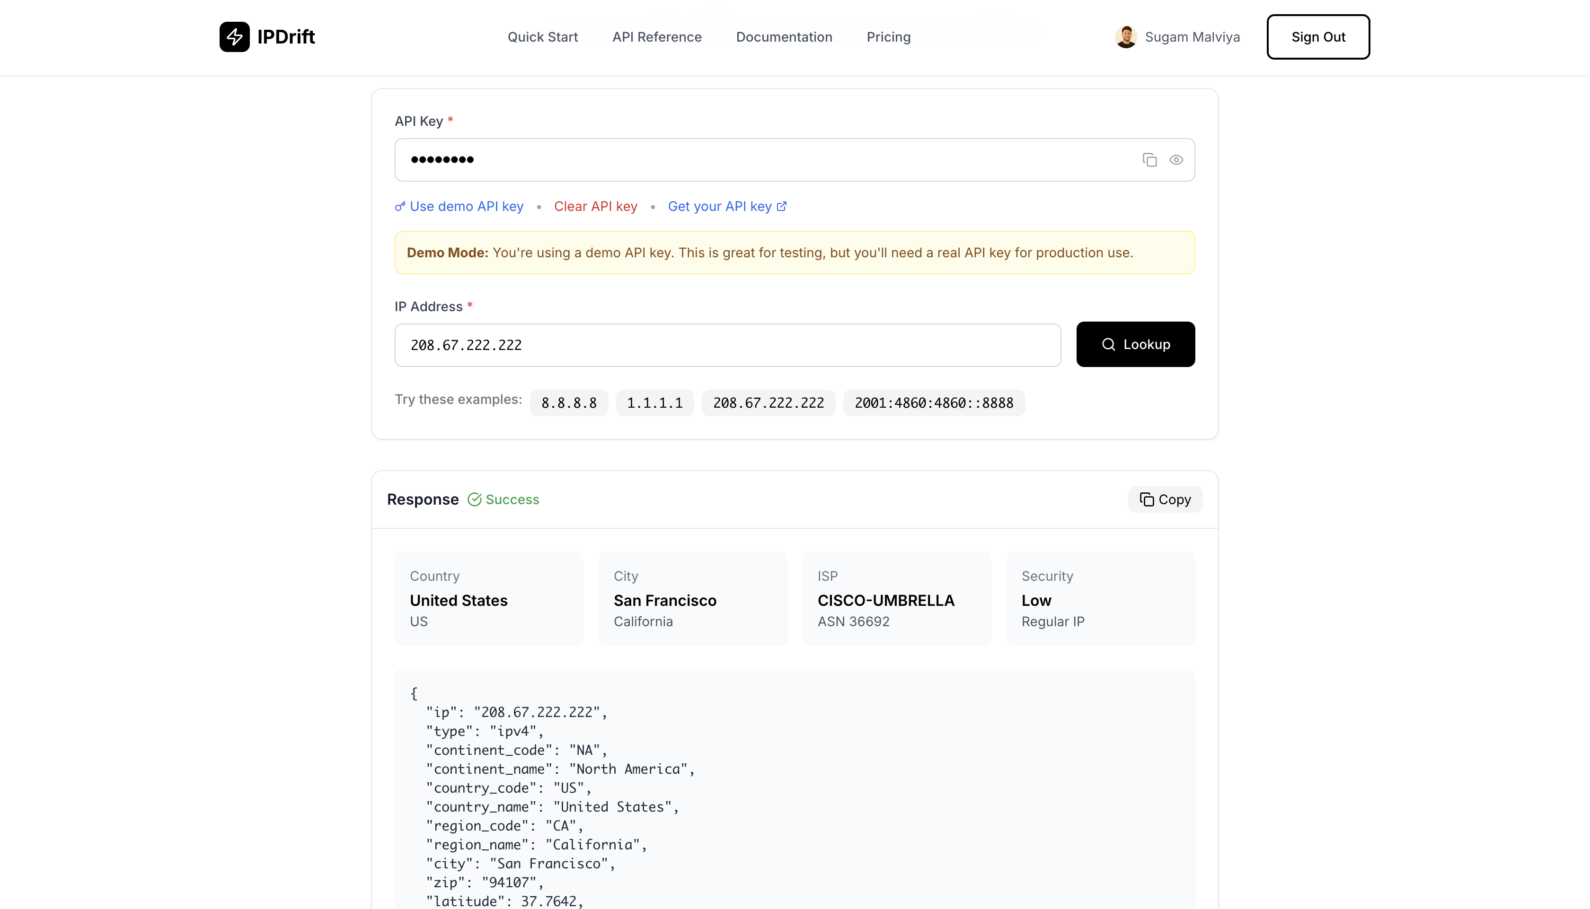The image size is (1590, 909).
Task: Click the external link icon after Get your API key
Action: [781, 206]
